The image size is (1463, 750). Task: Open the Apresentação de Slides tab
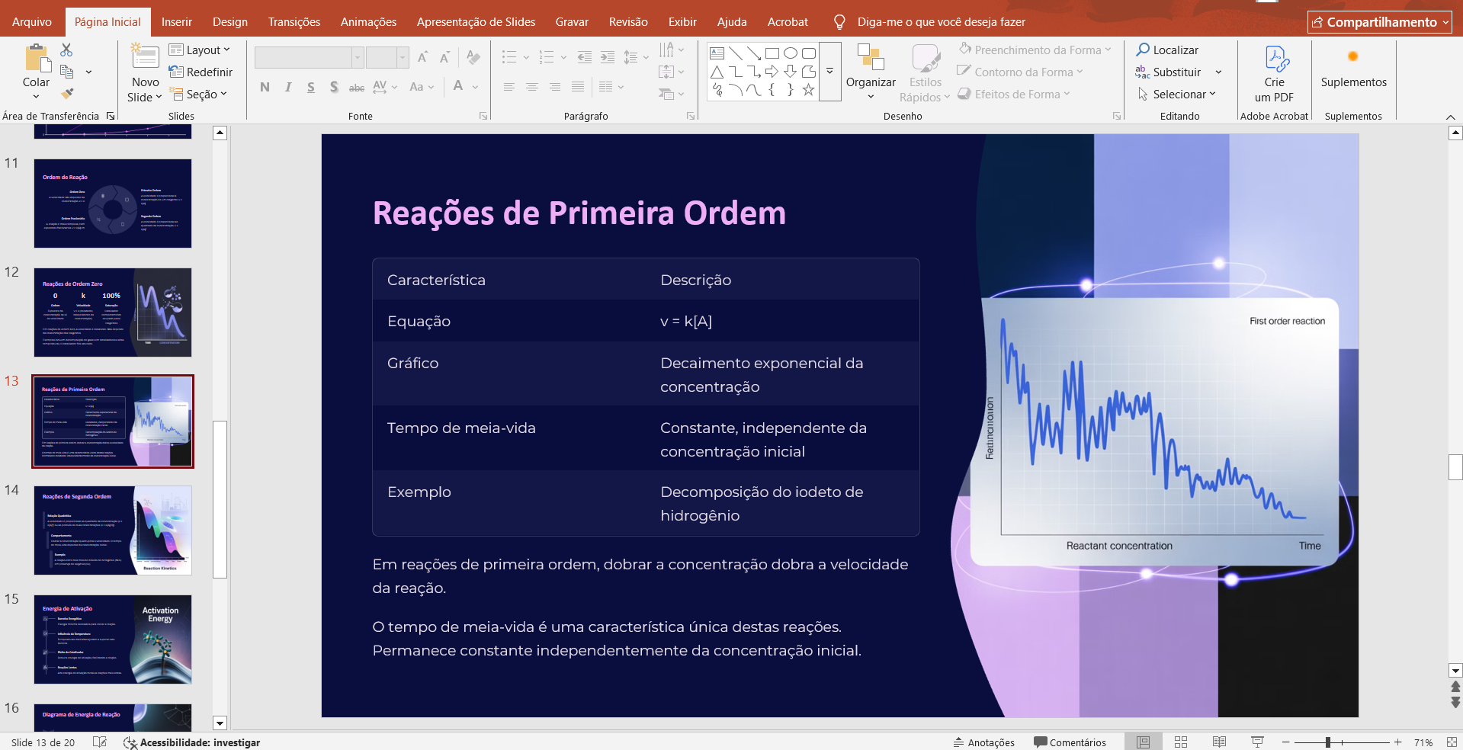tap(476, 22)
